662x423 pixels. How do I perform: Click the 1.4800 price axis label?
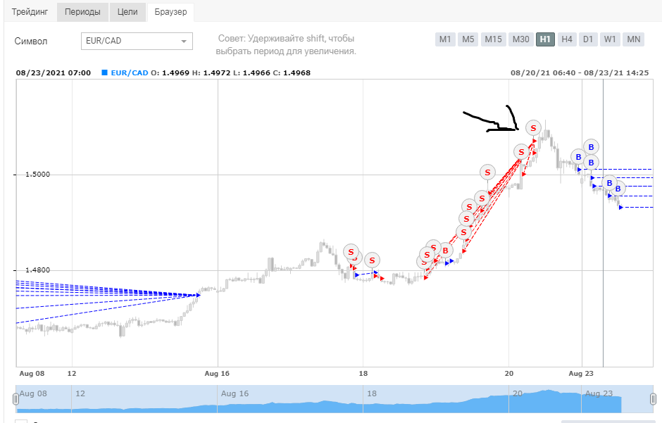click(37, 270)
